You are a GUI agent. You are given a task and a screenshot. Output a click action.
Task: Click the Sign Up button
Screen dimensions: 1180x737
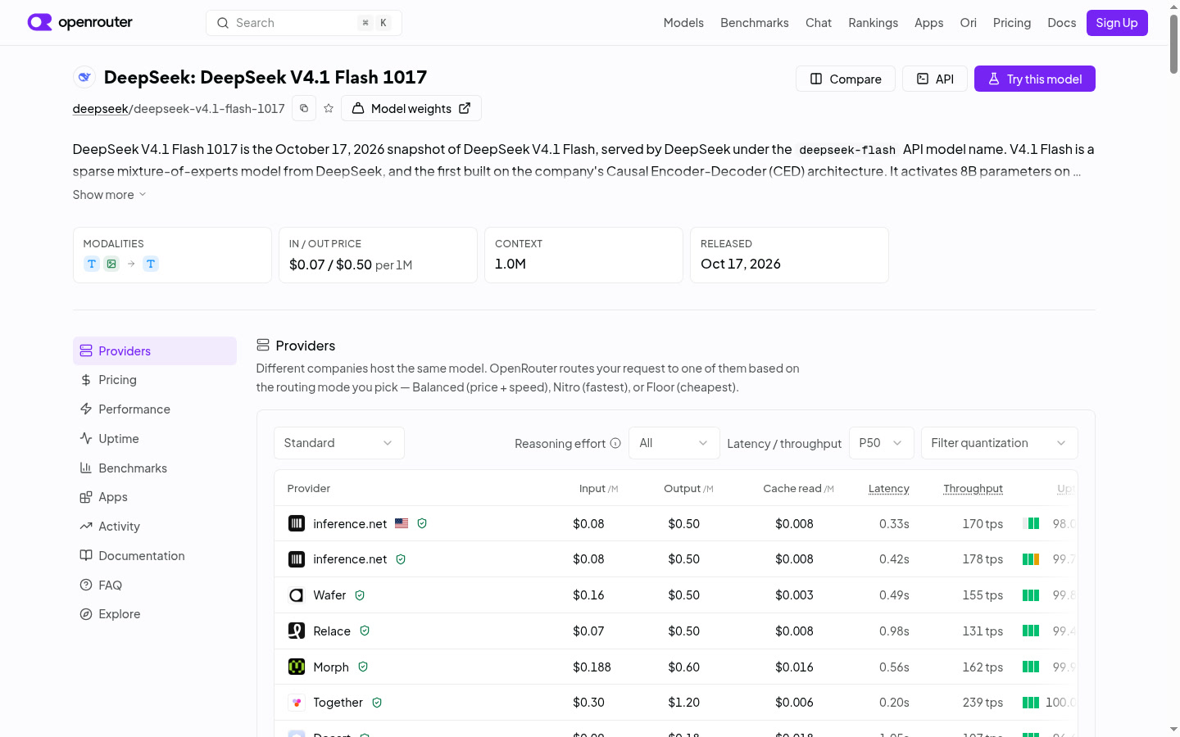1117,23
